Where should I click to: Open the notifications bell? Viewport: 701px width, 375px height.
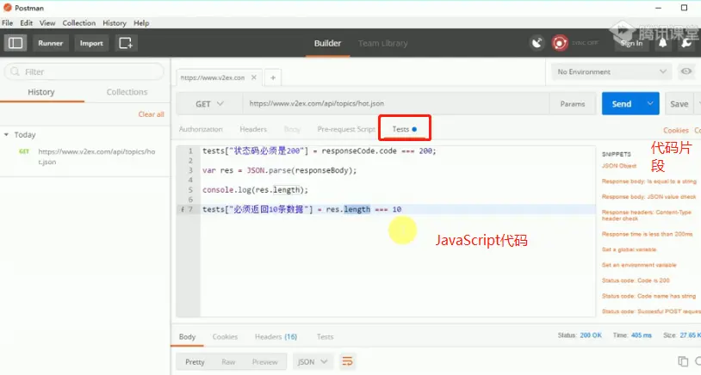click(662, 43)
